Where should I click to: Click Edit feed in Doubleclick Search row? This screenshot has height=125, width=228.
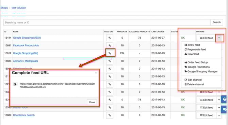click(x=206, y=115)
